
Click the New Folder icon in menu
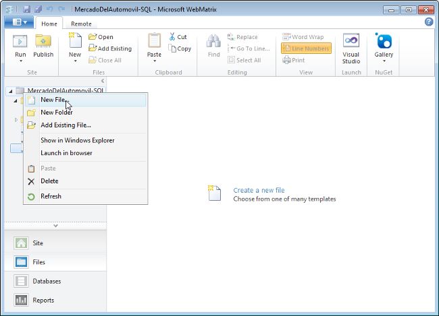31,113
